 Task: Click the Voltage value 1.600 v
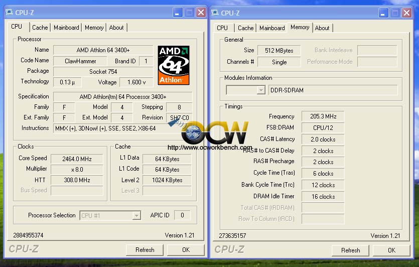tap(136, 82)
